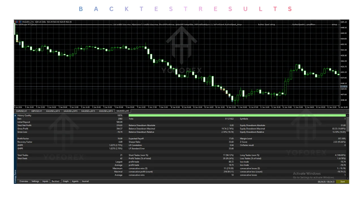Click the Bars value 2060

120,119
